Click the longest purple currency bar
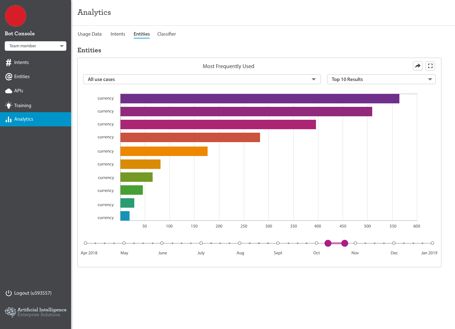This screenshot has width=455, height=329. click(x=260, y=99)
